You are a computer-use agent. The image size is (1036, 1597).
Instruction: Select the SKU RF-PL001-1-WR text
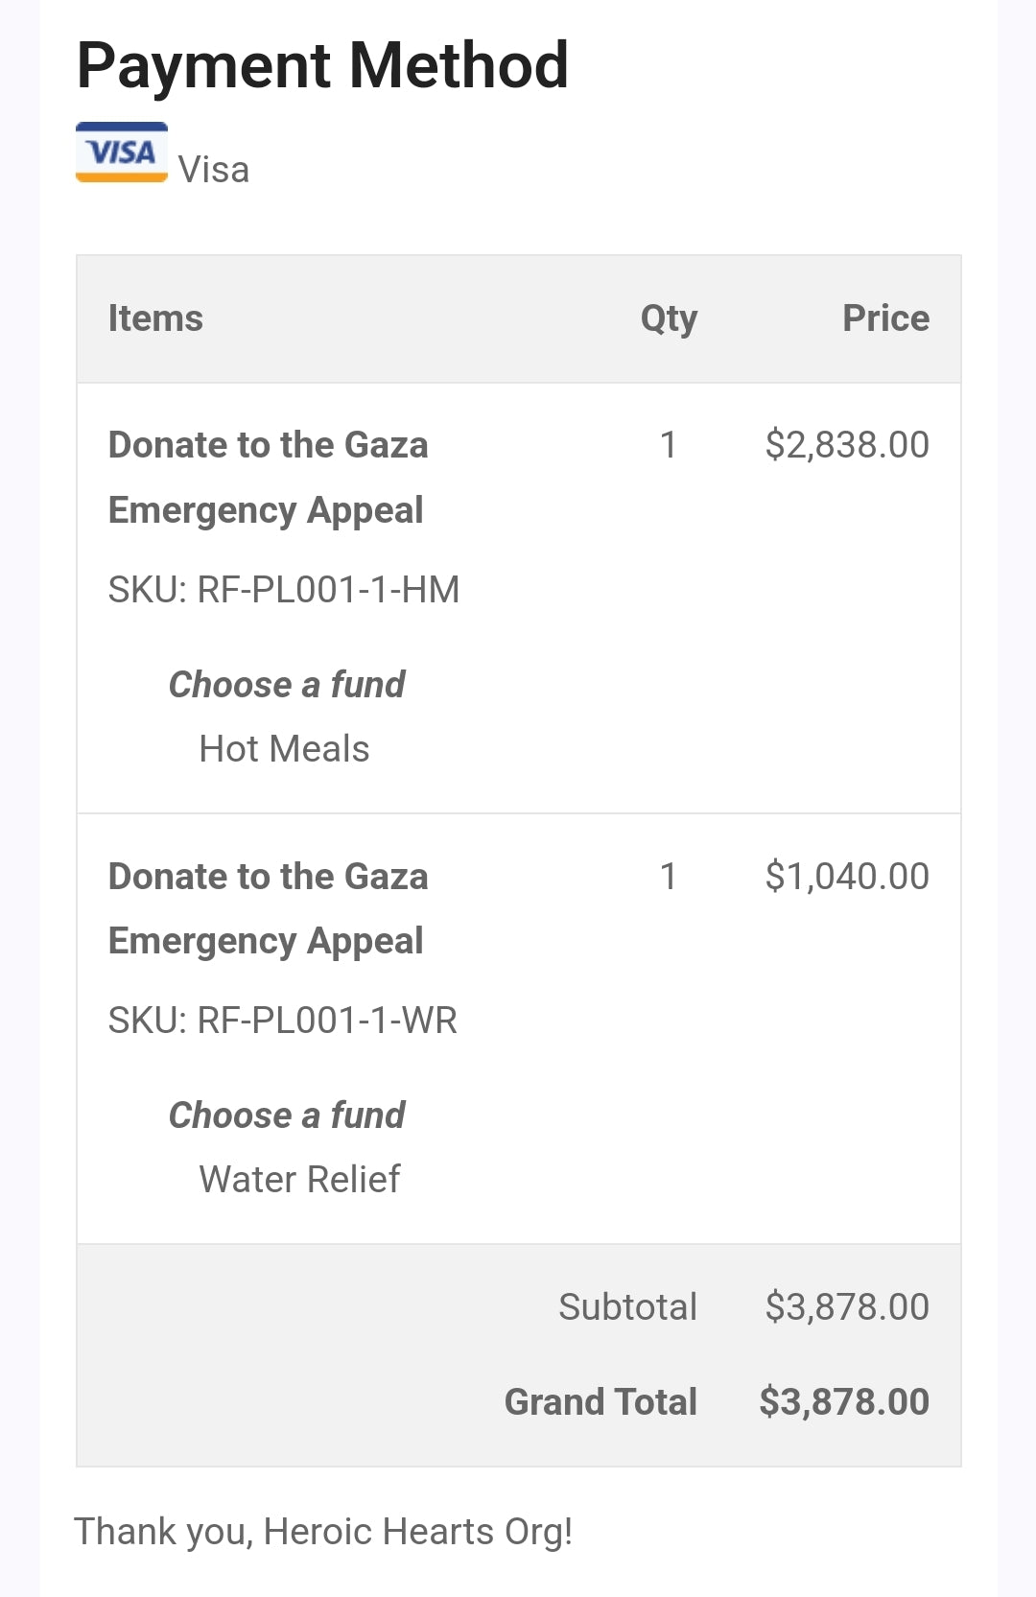click(283, 1020)
